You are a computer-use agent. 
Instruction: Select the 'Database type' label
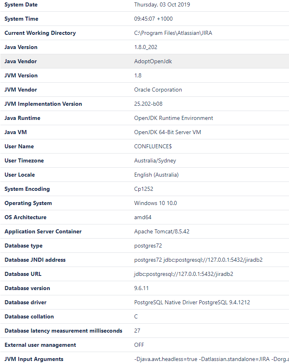[x=24, y=246]
